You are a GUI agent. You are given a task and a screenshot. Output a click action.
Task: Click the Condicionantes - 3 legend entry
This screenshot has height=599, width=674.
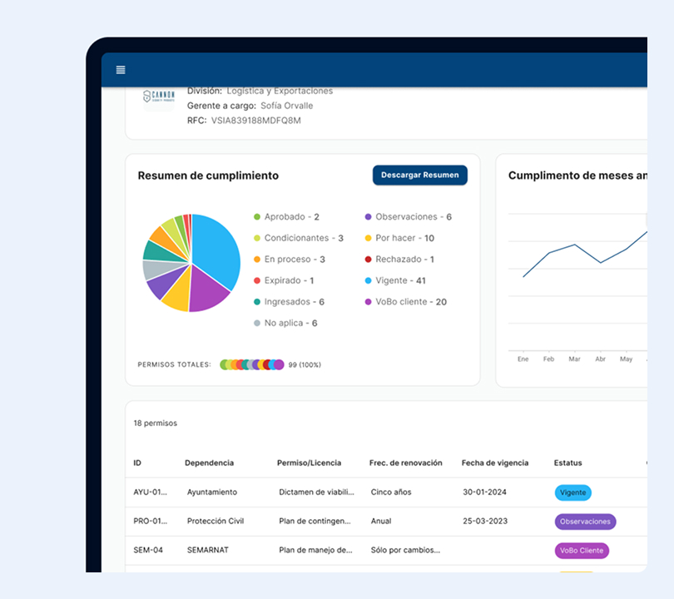tap(299, 238)
